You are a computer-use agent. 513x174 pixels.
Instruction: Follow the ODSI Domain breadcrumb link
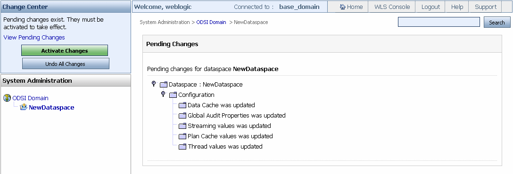(211, 22)
